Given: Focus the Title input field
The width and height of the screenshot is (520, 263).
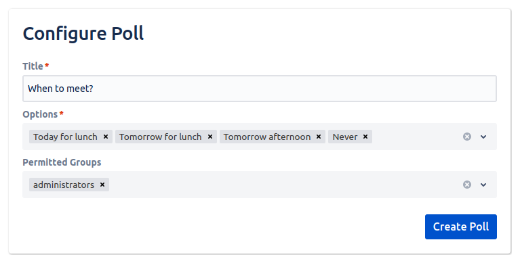Looking at the screenshot, I should (260, 89).
